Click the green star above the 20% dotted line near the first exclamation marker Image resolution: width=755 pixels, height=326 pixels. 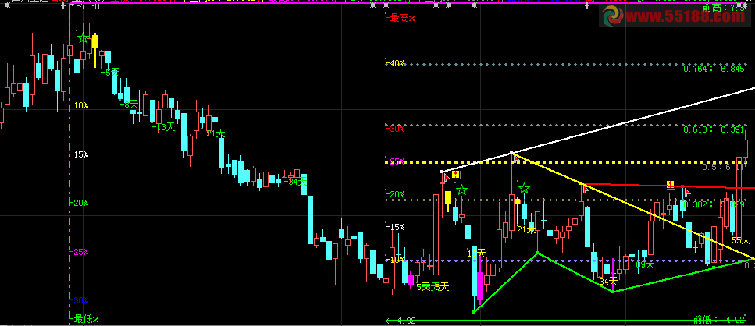tap(461, 190)
